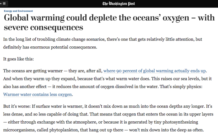
Task: Open 'Warmer water contains less oxygen' link
Action: [37, 95]
